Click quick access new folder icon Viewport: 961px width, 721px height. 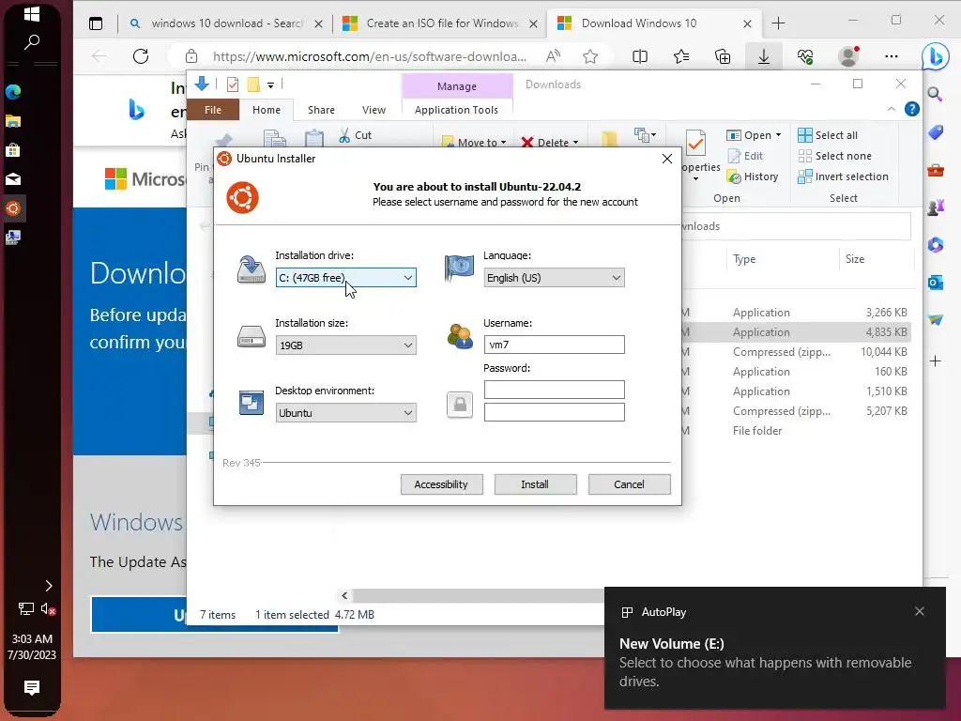(x=253, y=84)
